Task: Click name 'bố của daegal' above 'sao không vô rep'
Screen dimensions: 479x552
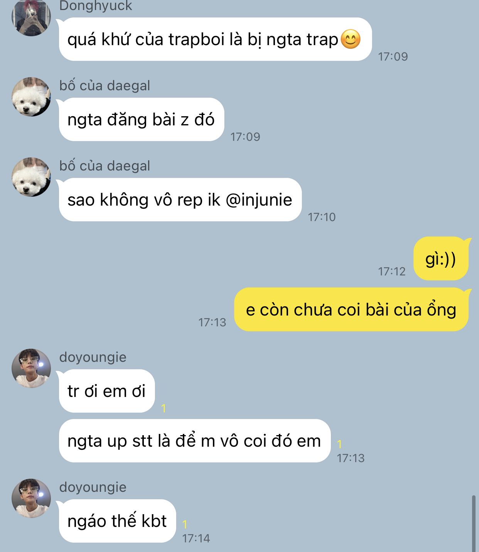Action: tap(105, 166)
